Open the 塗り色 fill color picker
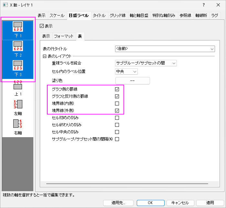Image resolution: width=226 pixels, height=208 pixels. (x=133, y=81)
